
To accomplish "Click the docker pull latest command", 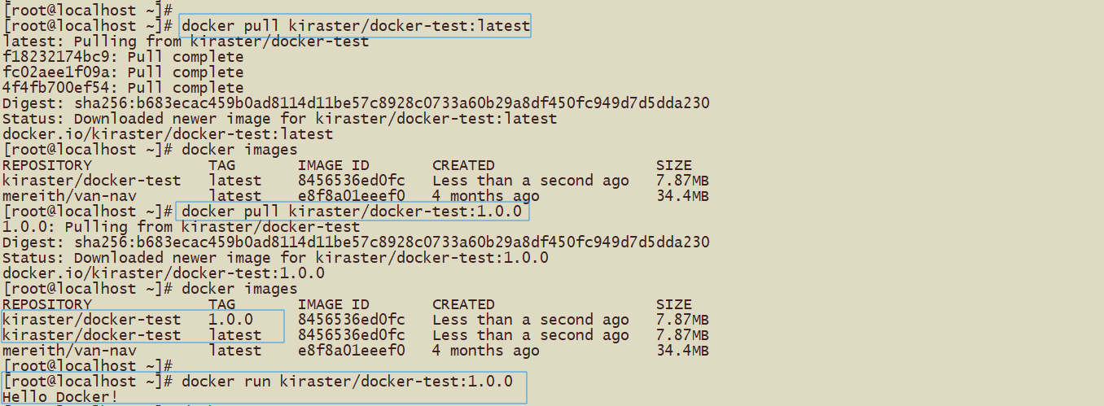I will point(355,26).
